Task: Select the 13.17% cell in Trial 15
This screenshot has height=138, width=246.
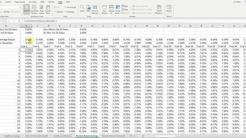Action: click(180, 53)
